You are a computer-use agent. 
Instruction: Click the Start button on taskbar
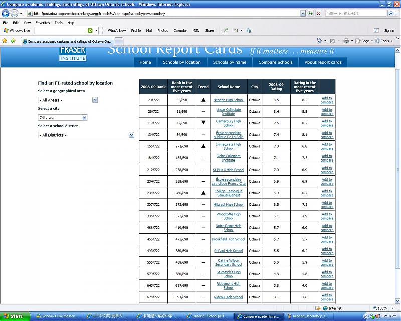coord(14,316)
